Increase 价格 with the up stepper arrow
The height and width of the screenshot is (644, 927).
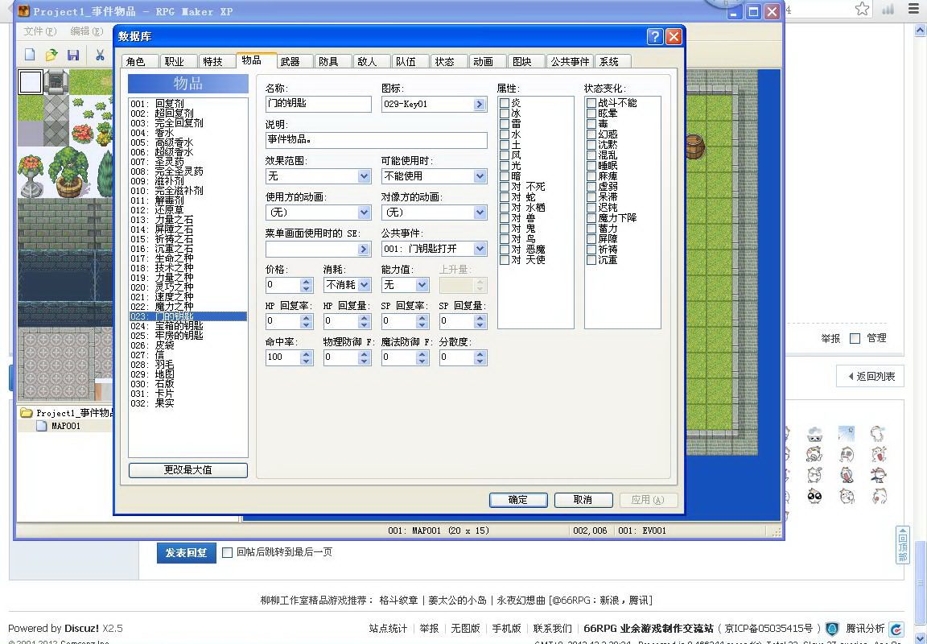[x=307, y=282]
